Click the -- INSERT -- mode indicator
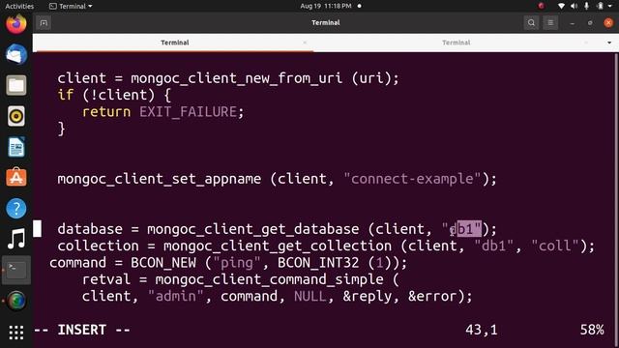 pyautogui.click(x=82, y=330)
